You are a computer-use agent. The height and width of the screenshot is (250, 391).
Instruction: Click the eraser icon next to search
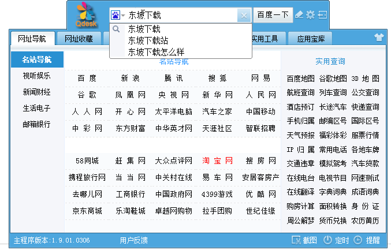tap(299, 15)
